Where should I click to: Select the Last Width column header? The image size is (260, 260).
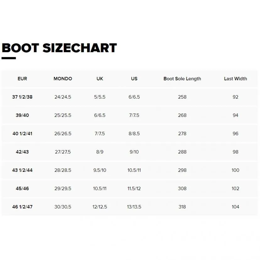click(236, 79)
